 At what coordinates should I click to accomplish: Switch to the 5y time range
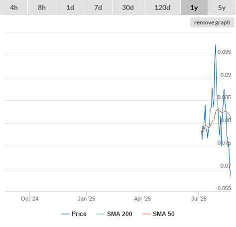click(x=222, y=7)
